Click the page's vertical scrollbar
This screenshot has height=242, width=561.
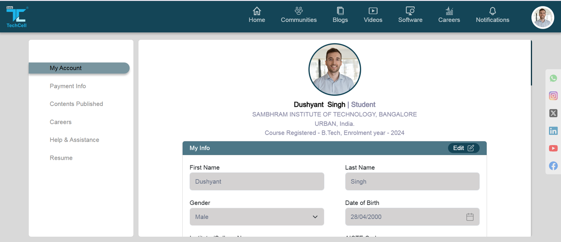[x=531, y=63]
